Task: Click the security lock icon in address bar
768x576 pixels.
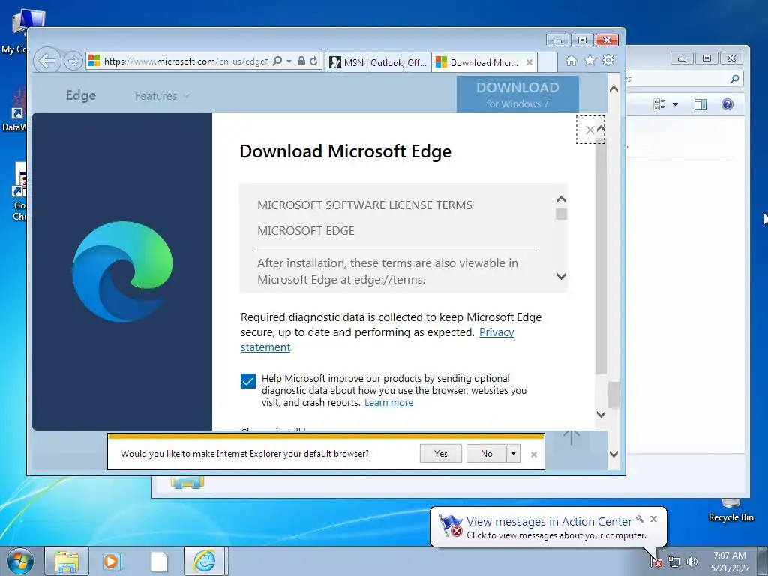Action: click(301, 61)
